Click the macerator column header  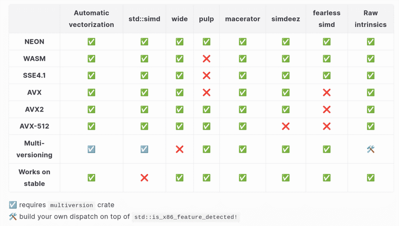(x=242, y=19)
